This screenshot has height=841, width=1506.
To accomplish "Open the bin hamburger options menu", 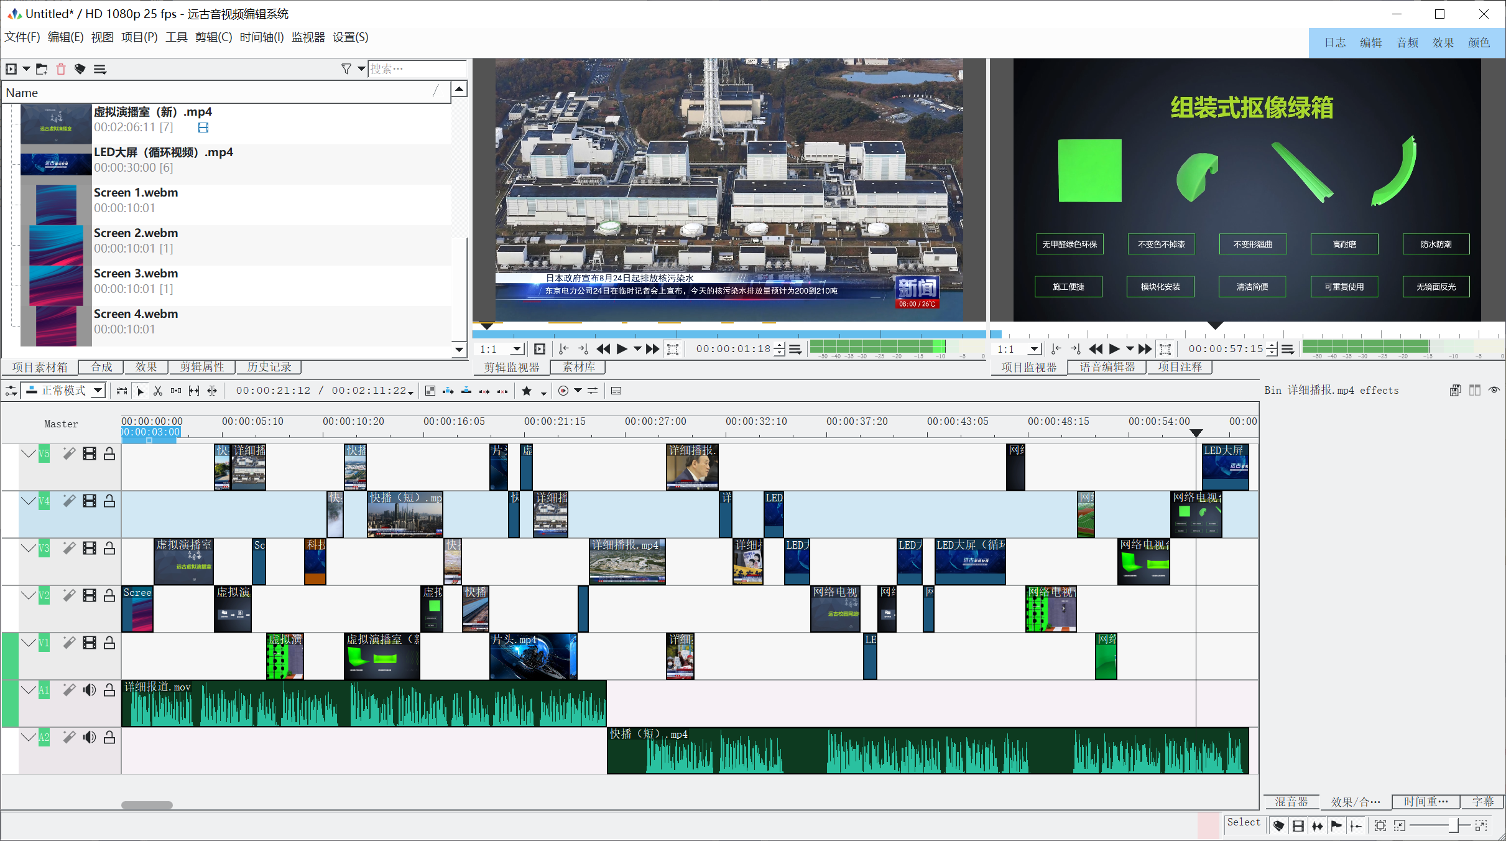I will pyautogui.click(x=99, y=69).
